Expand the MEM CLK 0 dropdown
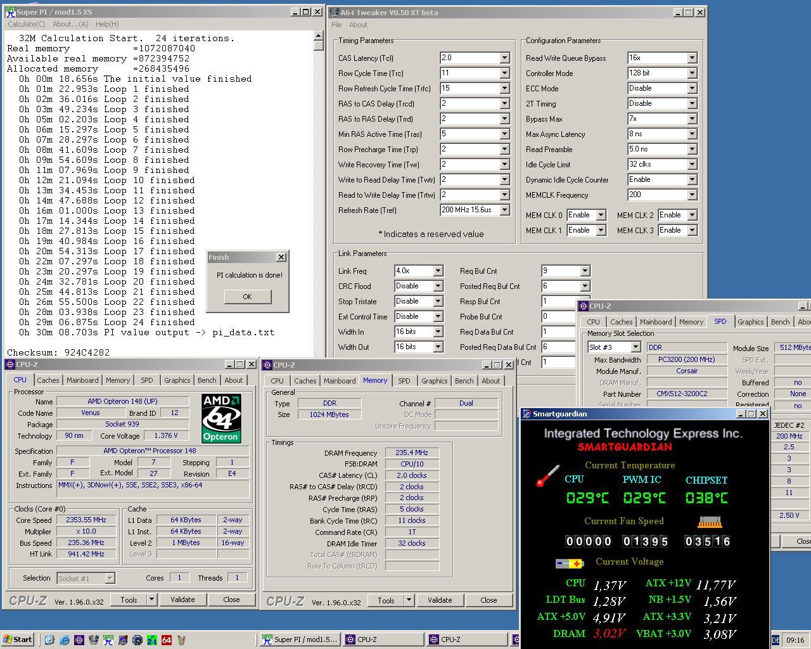The image size is (811, 649). coord(601,215)
